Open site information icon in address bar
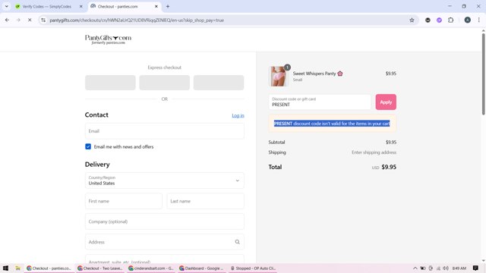 point(43,20)
